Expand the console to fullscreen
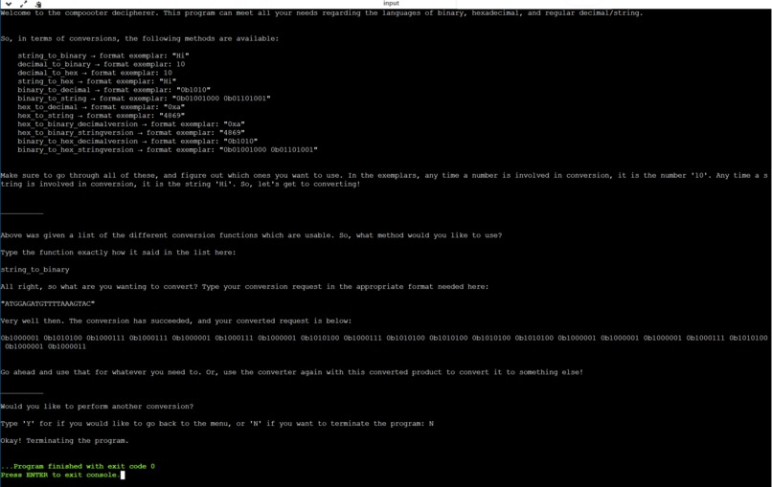Screen dimensions: 772x487 coord(23,4)
